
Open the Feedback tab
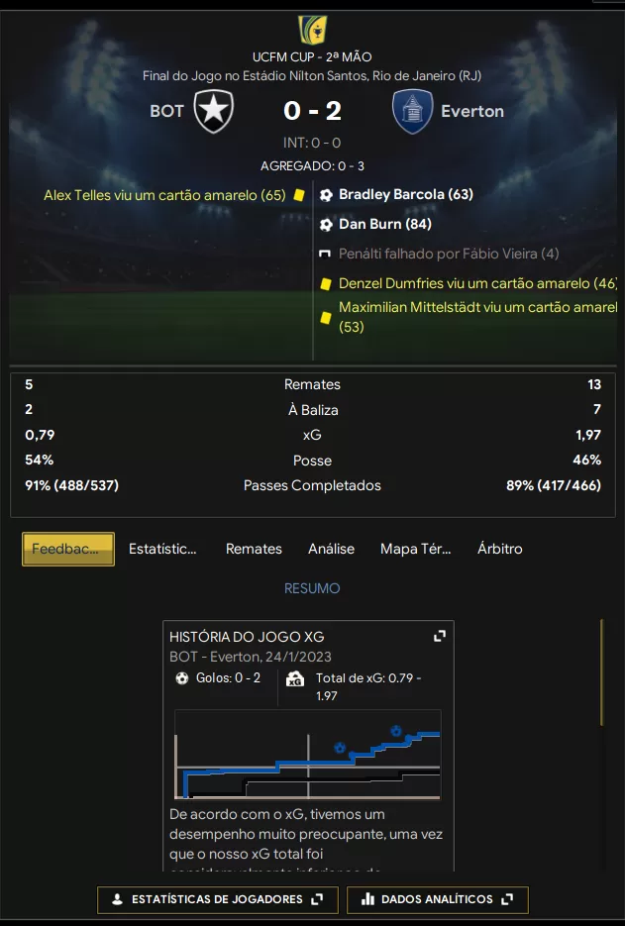click(x=68, y=550)
